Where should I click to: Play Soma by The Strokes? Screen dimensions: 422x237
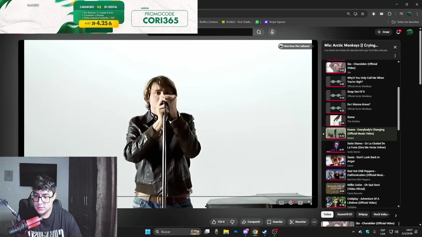[x=359, y=120]
